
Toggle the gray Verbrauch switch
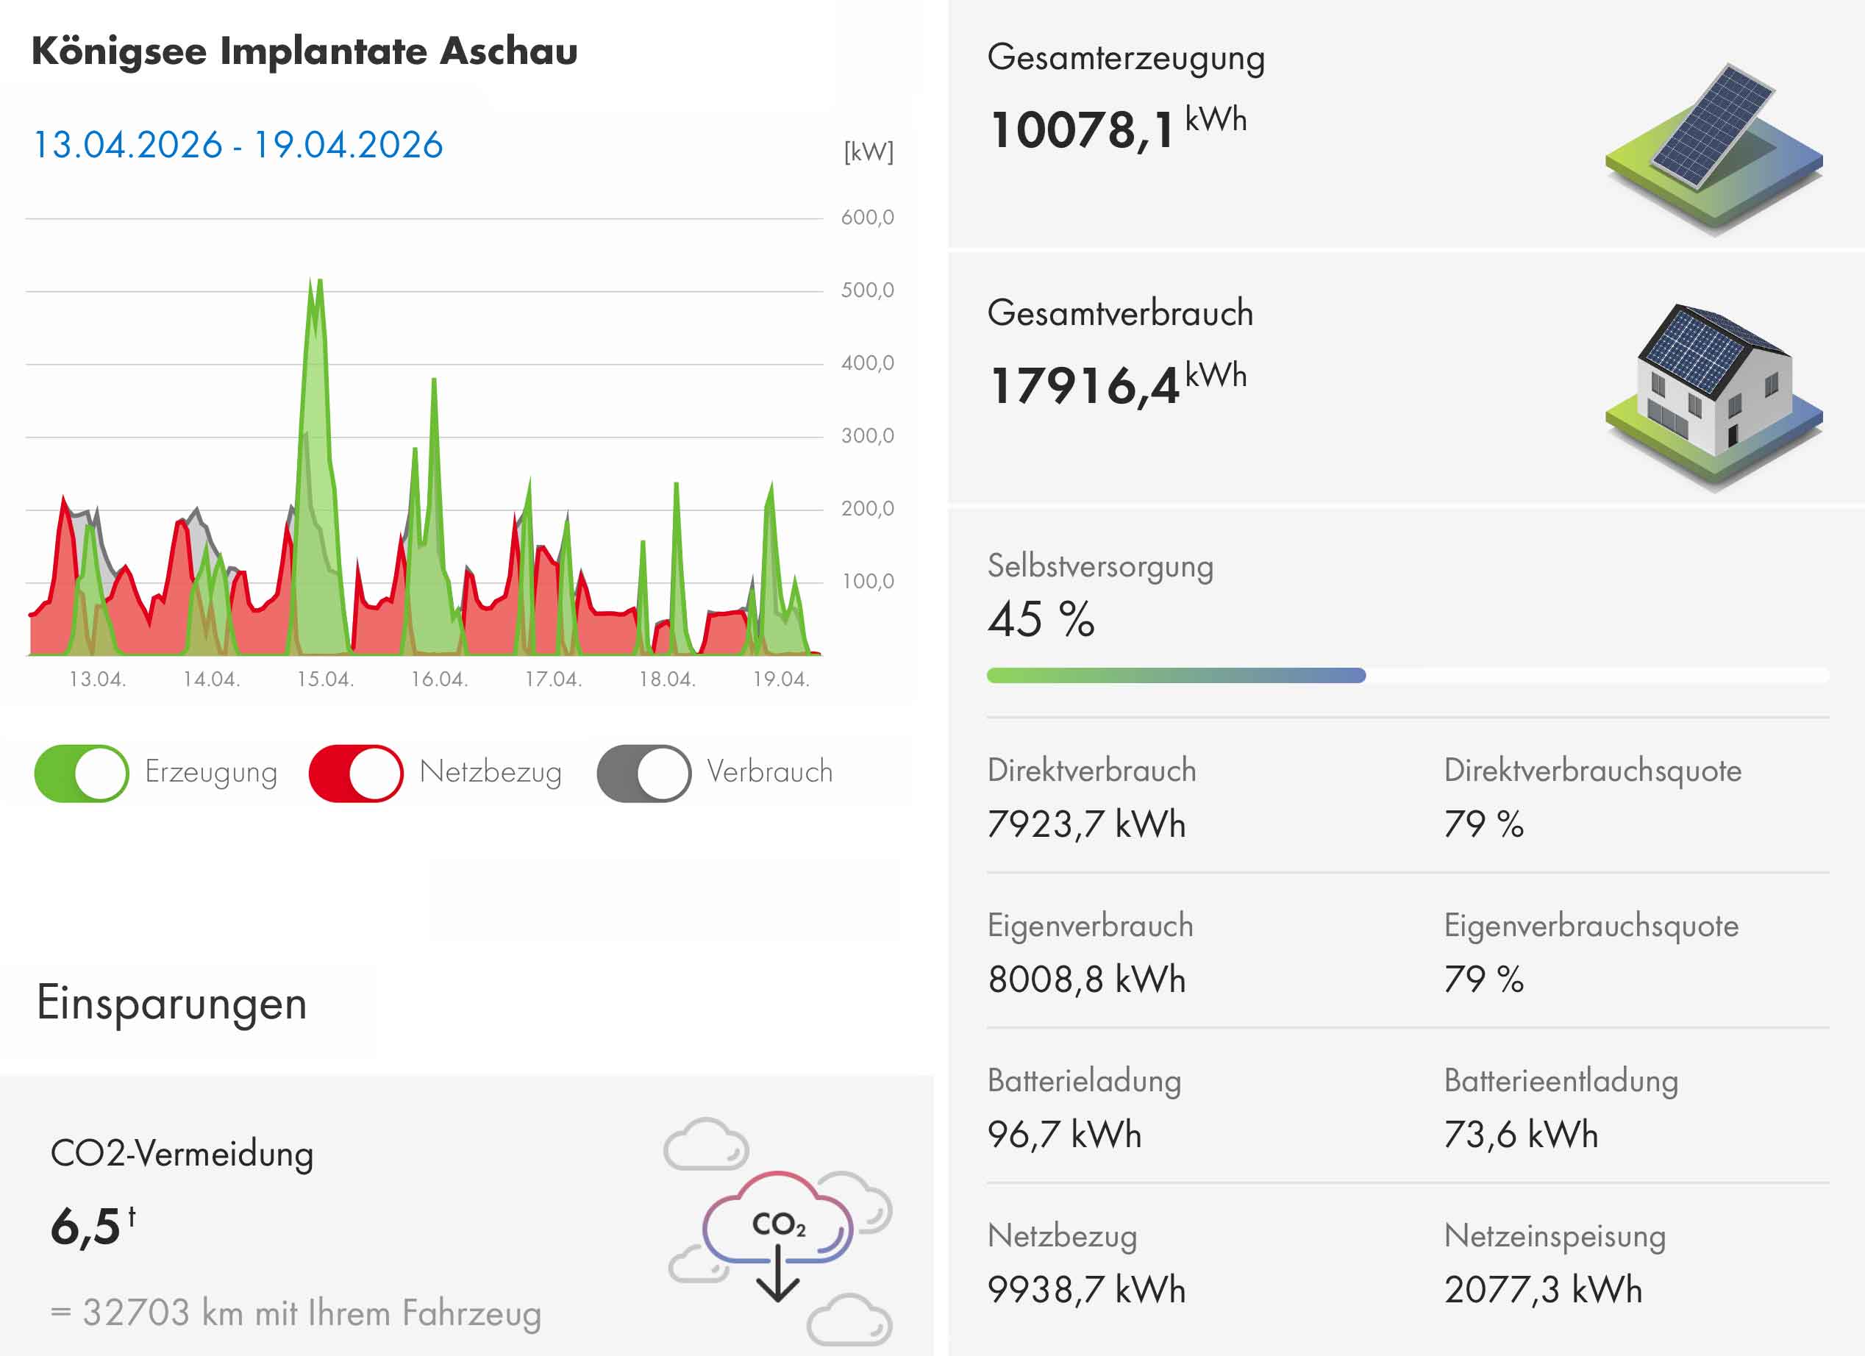pos(644,773)
